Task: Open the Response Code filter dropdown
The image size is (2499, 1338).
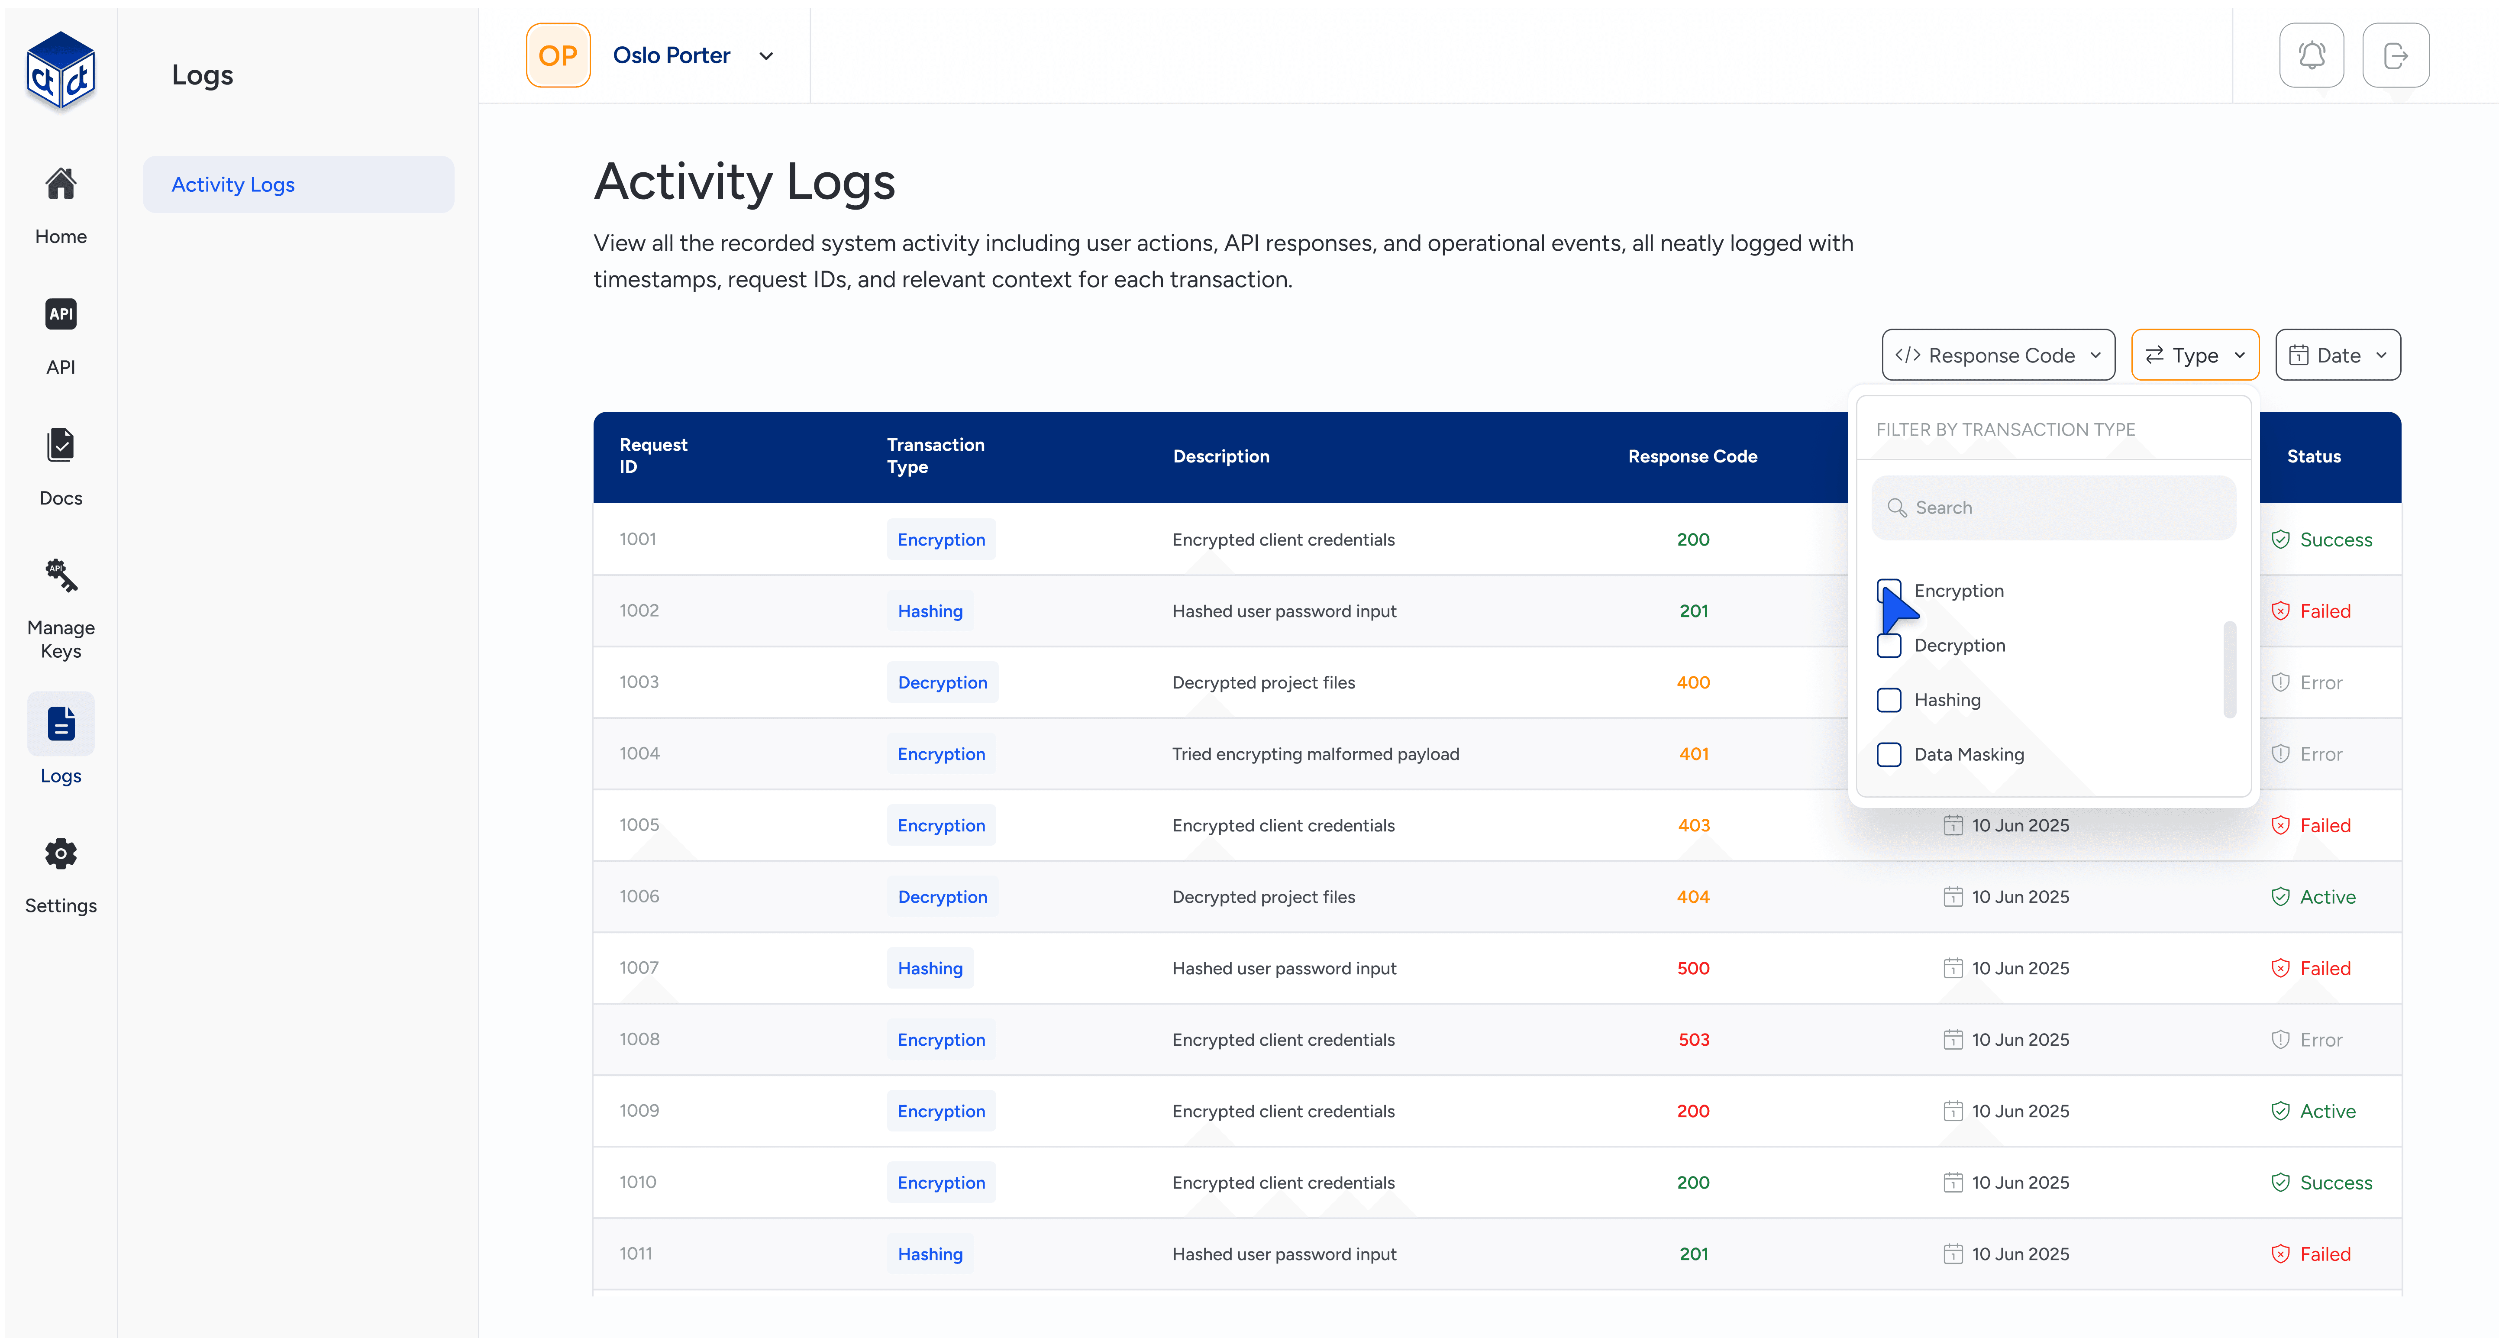Action: (1998, 355)
